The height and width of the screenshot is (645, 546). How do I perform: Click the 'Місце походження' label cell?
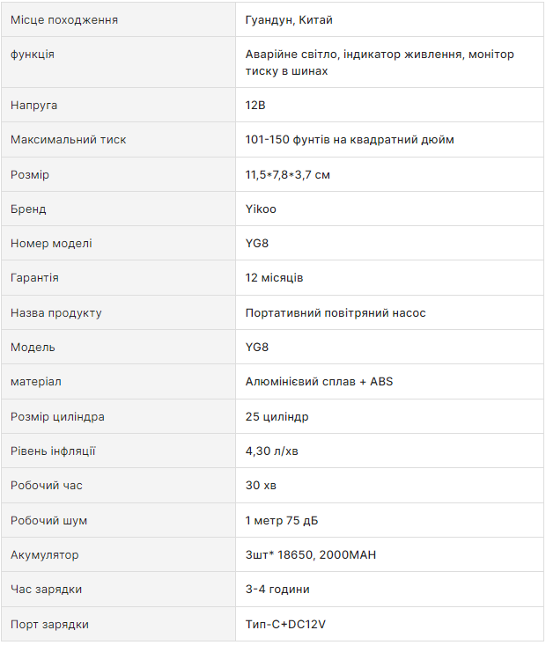pyautogui.click(x=64, y=19)
